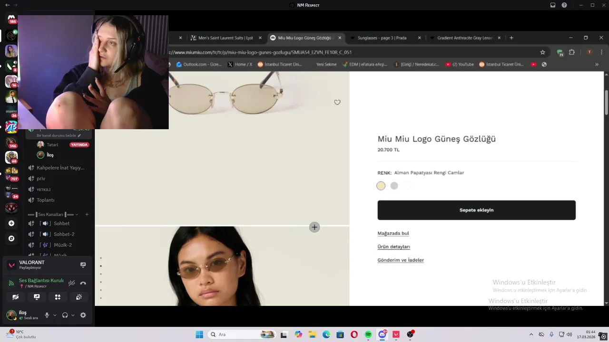Screen dimensions: 609x342
Task: Mute microphone in Discord user panel
Action: tap(47, 315)
